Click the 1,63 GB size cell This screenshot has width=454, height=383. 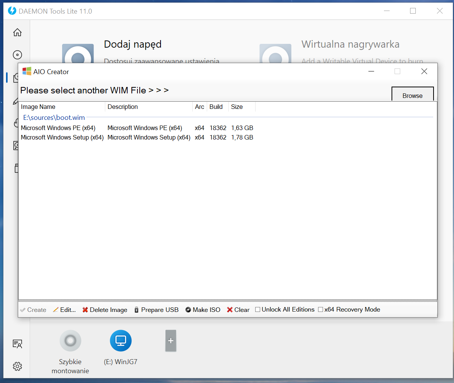[242, 128]
